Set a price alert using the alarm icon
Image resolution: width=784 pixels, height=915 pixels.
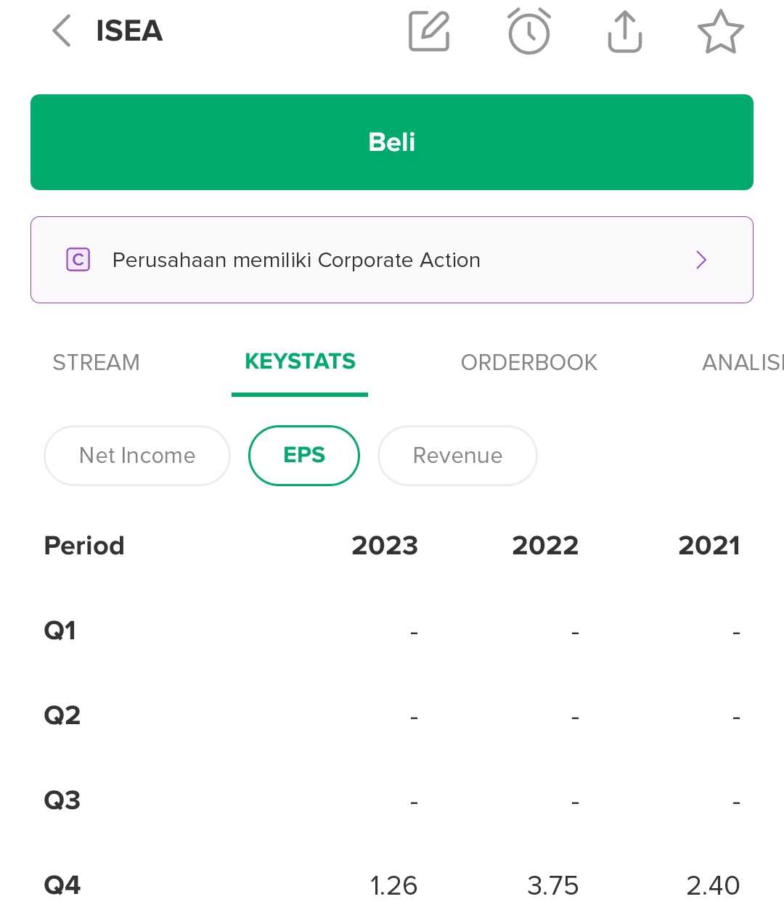[x=529, y=32]
